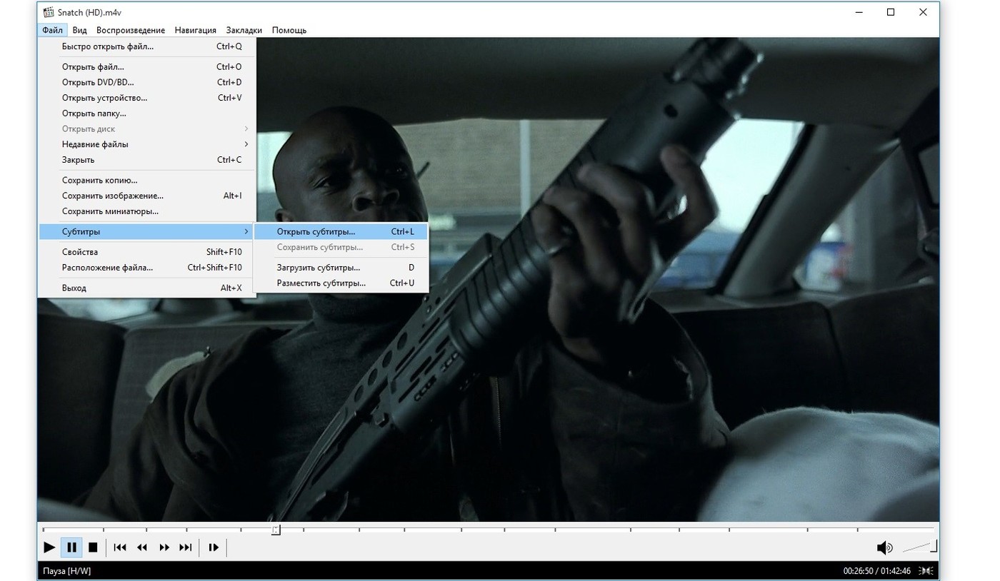Close the media player window
This screenshot has height=581, width=1000.
923,12
